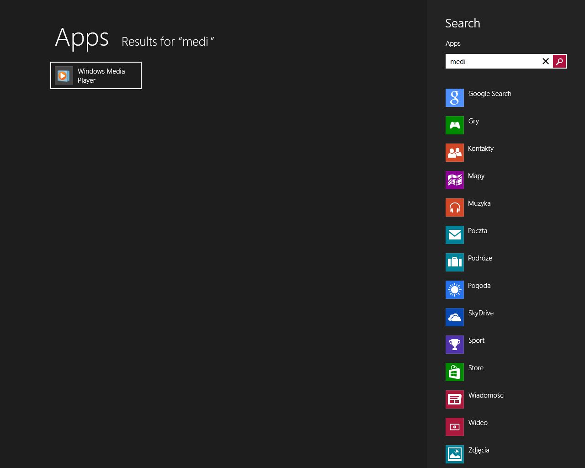Click the Apps category under Search
Viewport: 585px width, 468px height.
(453, 43)
